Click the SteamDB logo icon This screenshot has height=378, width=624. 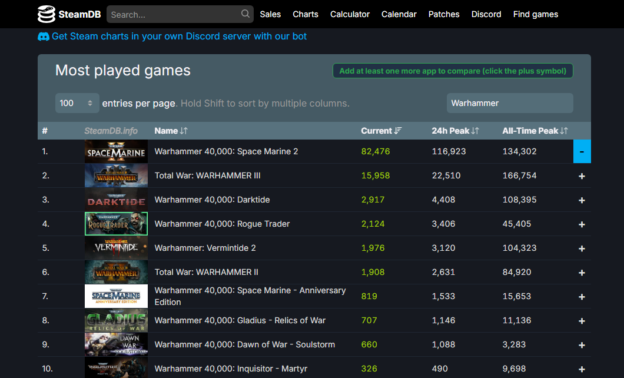click(x=46, y=14)
